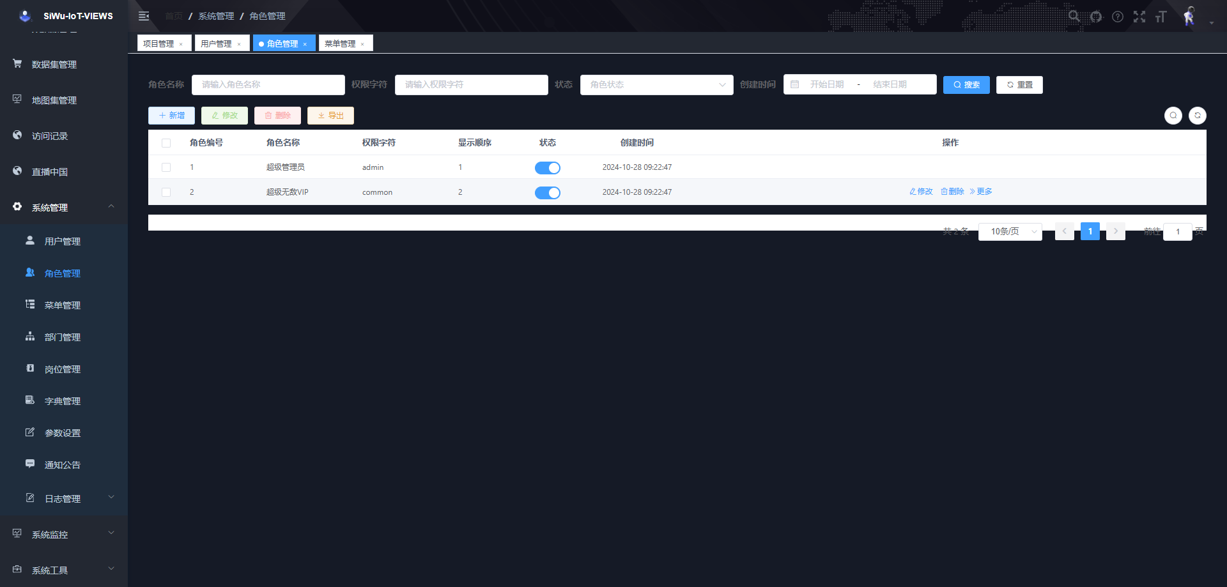Click the round refresh table icon
The height and width of the screenshot is (587, 1227).
pos(1198,116)
